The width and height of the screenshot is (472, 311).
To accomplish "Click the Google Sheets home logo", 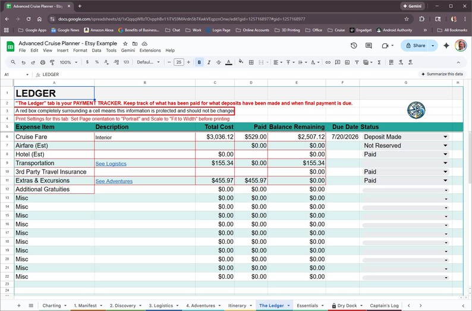I will [x=11, y=46].
